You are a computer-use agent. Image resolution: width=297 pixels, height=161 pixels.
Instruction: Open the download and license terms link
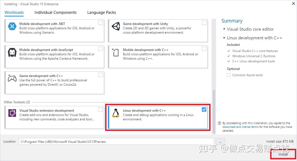(x=240, y=127)
